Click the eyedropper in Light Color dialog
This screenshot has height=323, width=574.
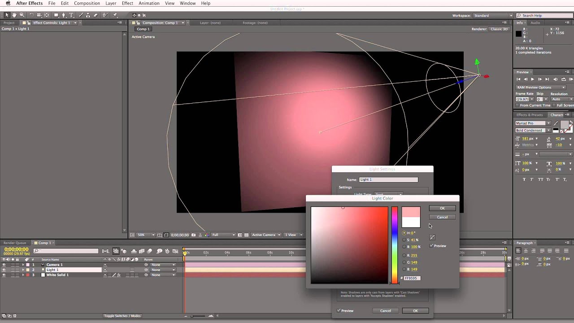click(x=432, y=237)
